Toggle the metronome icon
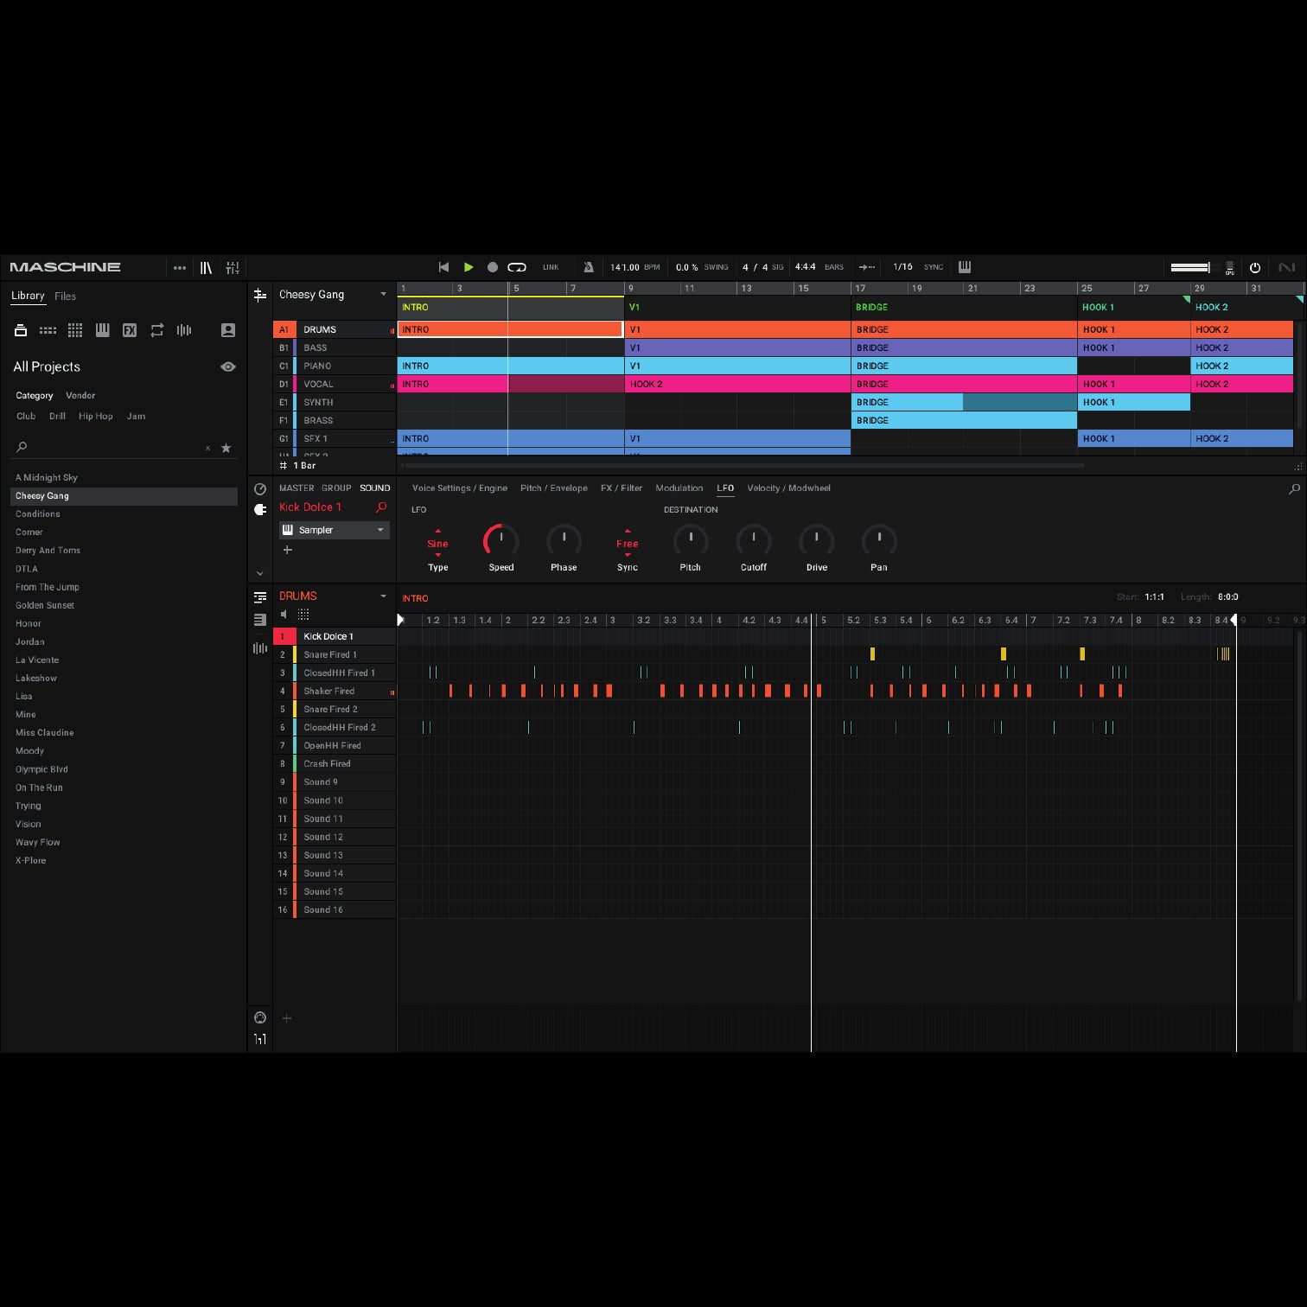The width and height of the screenshot is (1307, 1307). (589, 267)
